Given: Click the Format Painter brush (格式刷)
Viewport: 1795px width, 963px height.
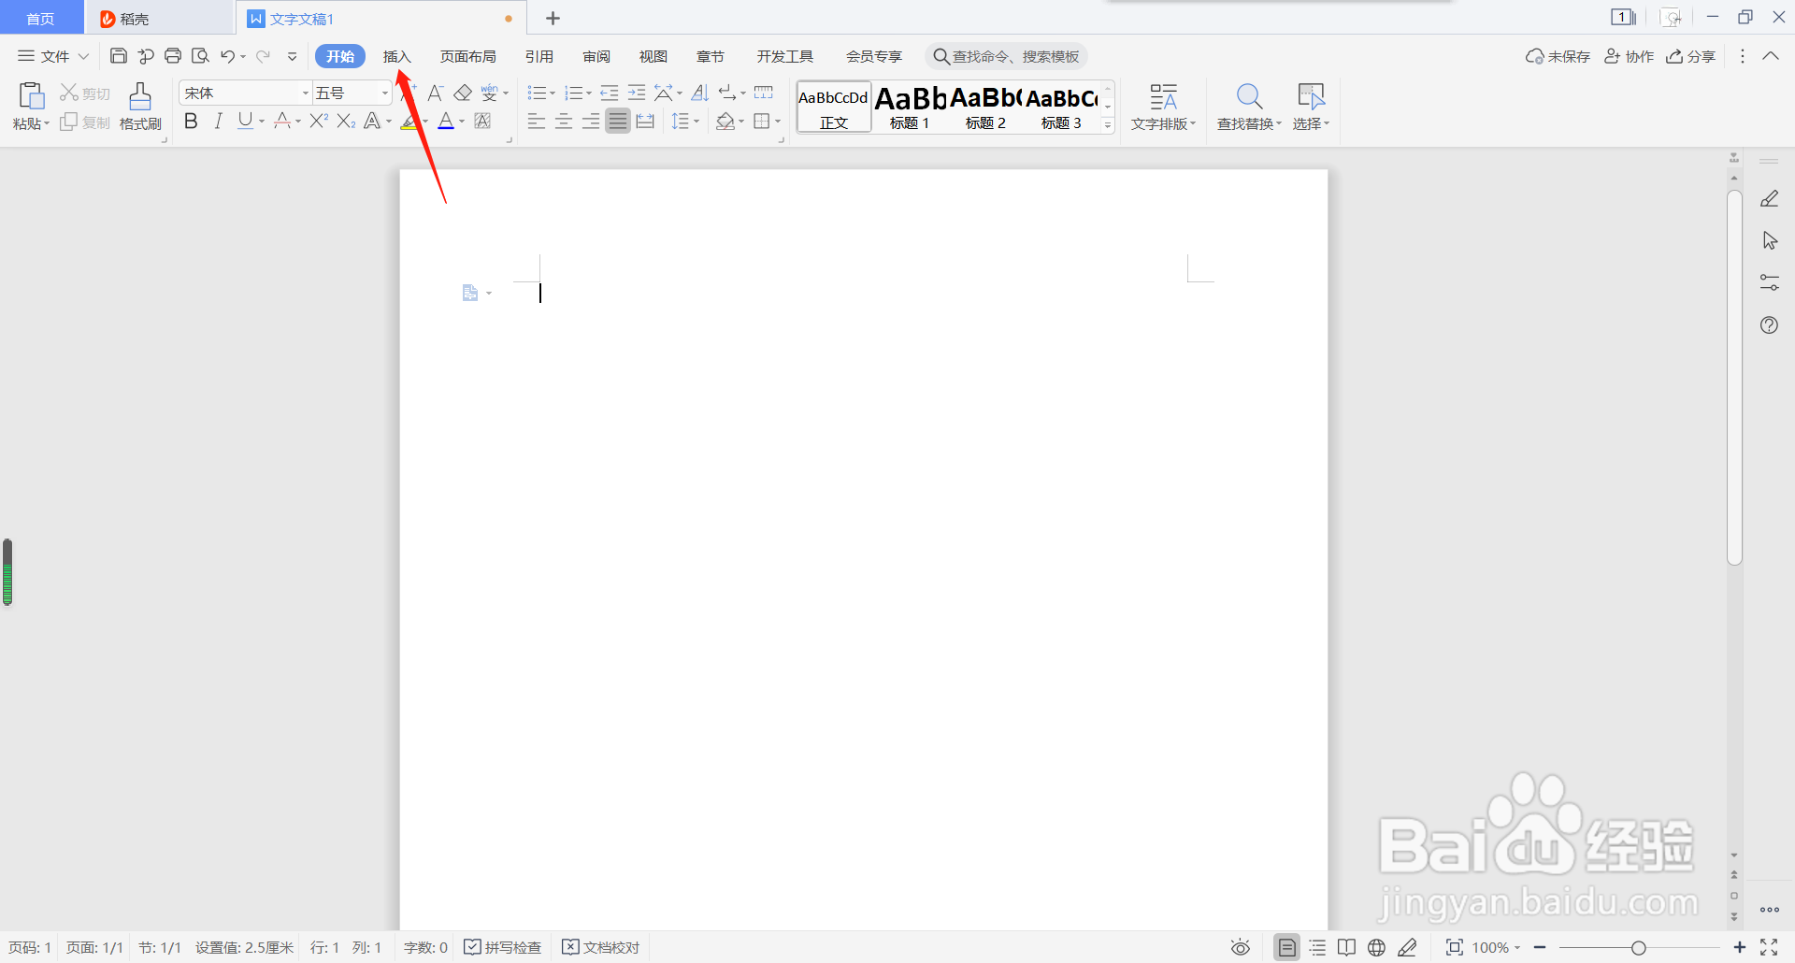Looking at the screenshot, I should [x=140, y=106].
